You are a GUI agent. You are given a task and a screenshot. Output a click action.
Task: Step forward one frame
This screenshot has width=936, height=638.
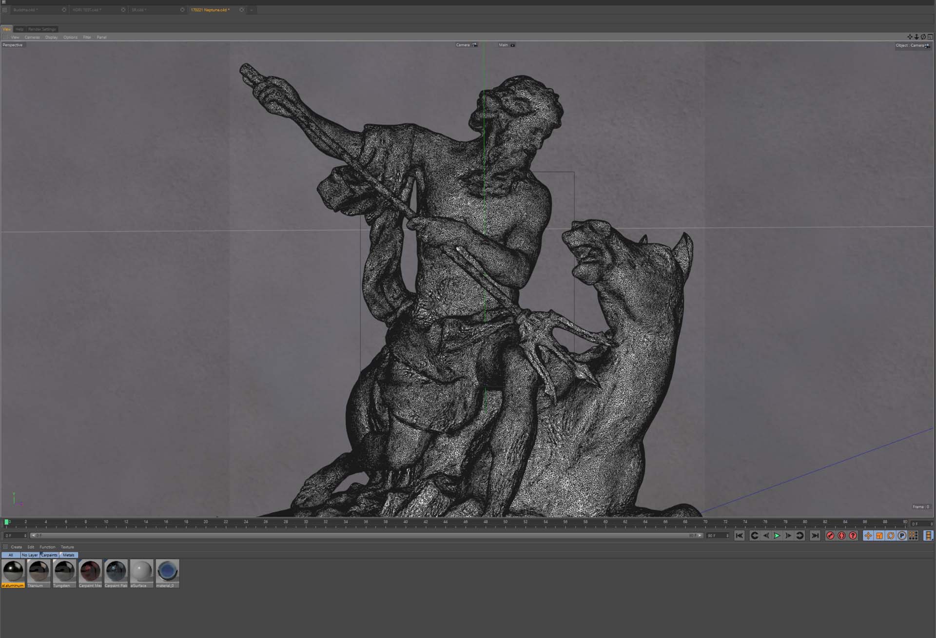788,536
